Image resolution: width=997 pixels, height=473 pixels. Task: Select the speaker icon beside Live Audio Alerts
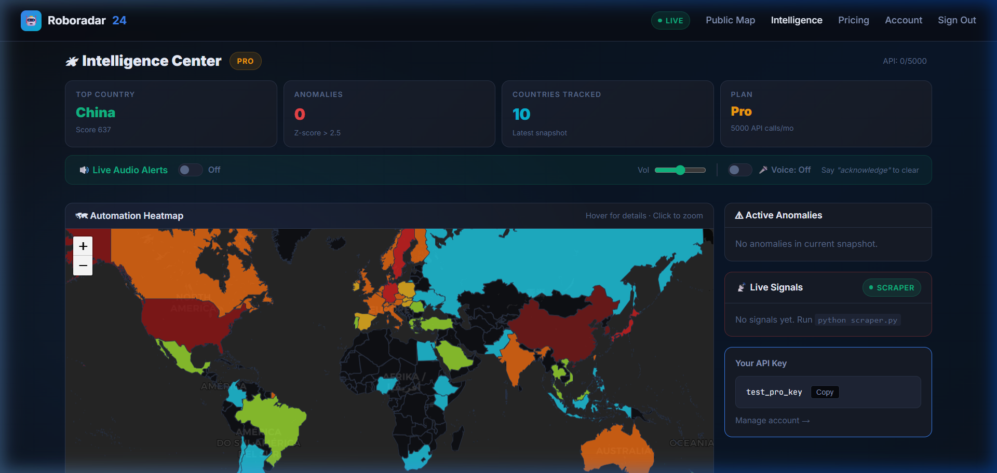84,170
